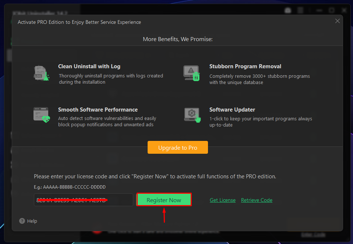Click the blurred toolbox icon in title bar

[288, 10]
